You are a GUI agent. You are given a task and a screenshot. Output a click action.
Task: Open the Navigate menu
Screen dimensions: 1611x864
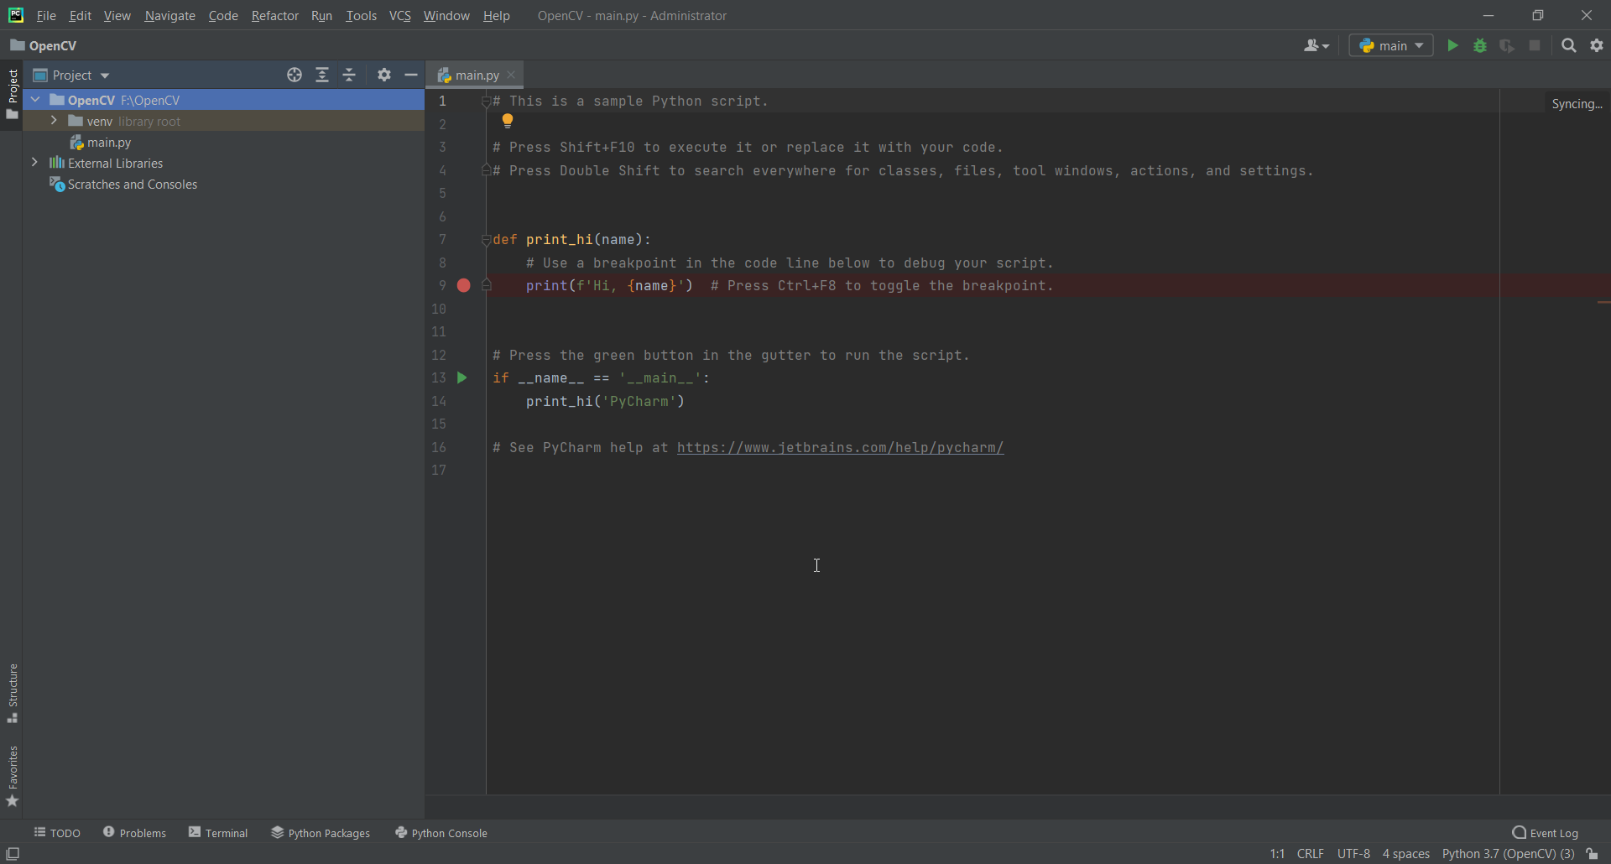[169, 16]
